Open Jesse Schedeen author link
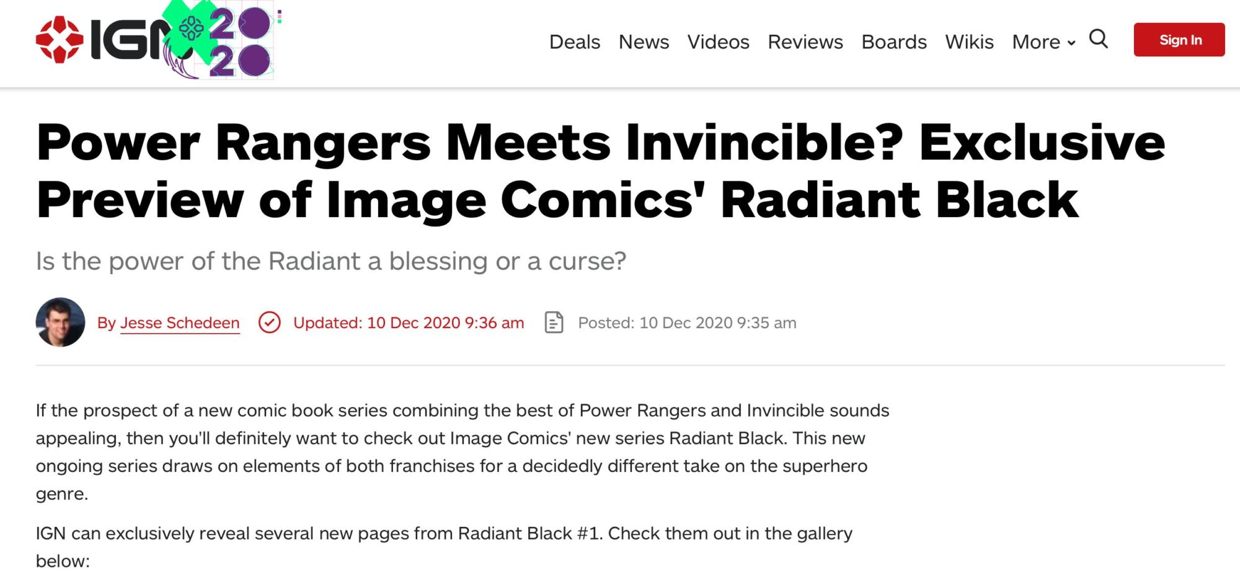 [x=179, y=322]
